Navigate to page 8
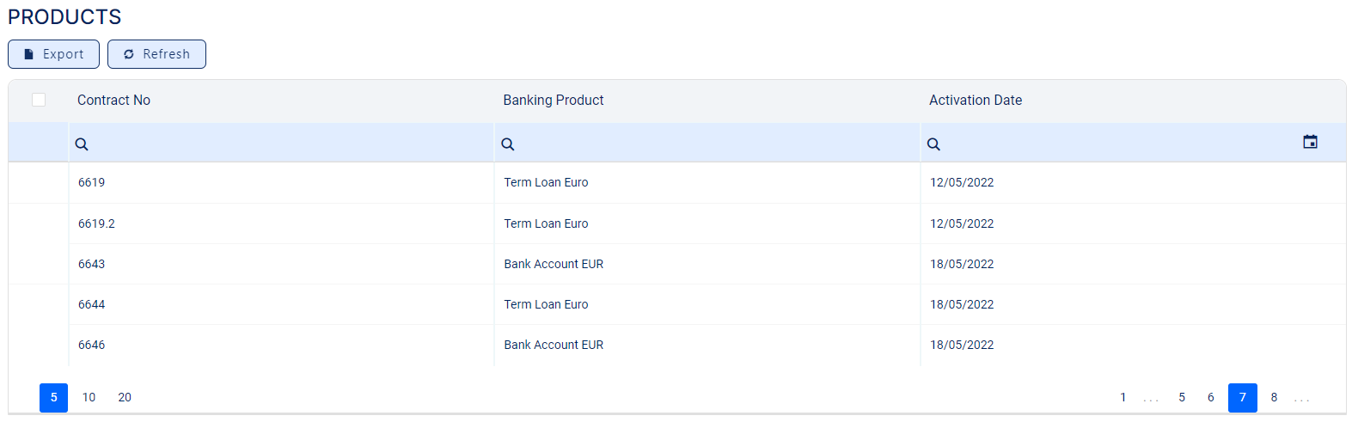 pos(1274,397)
